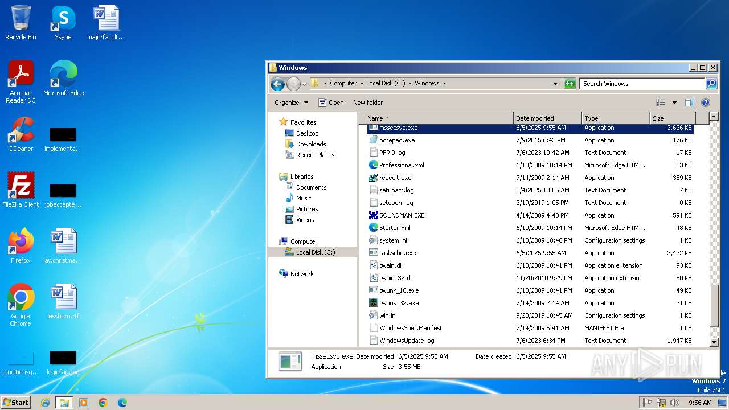Open Music library in navigation pane
This screenshot has width=729, height=410.
pyautogui.click(x=304, y=198)
